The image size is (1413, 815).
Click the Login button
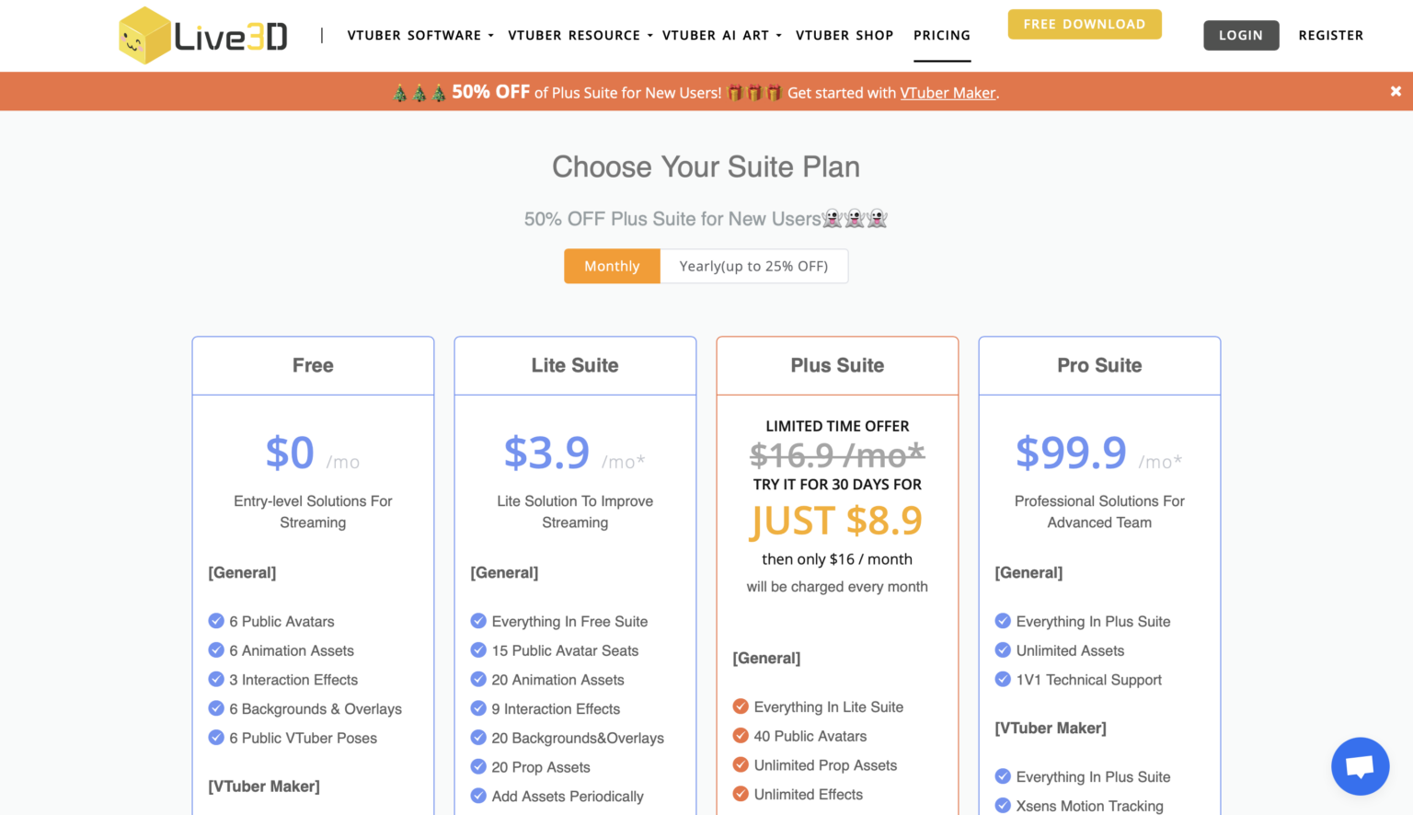1241,36
